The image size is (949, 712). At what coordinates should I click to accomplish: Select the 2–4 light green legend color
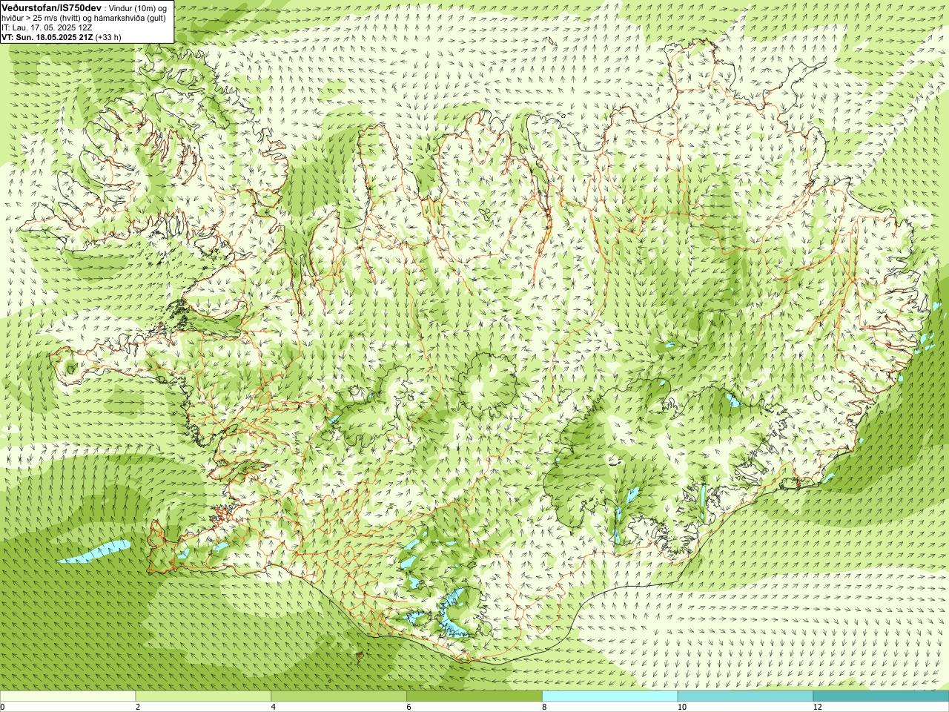(x=203, y=696)
